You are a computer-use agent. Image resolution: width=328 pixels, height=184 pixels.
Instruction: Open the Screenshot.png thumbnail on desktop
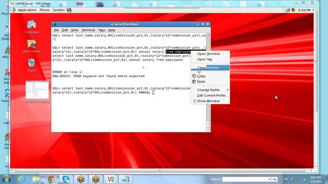37,93
